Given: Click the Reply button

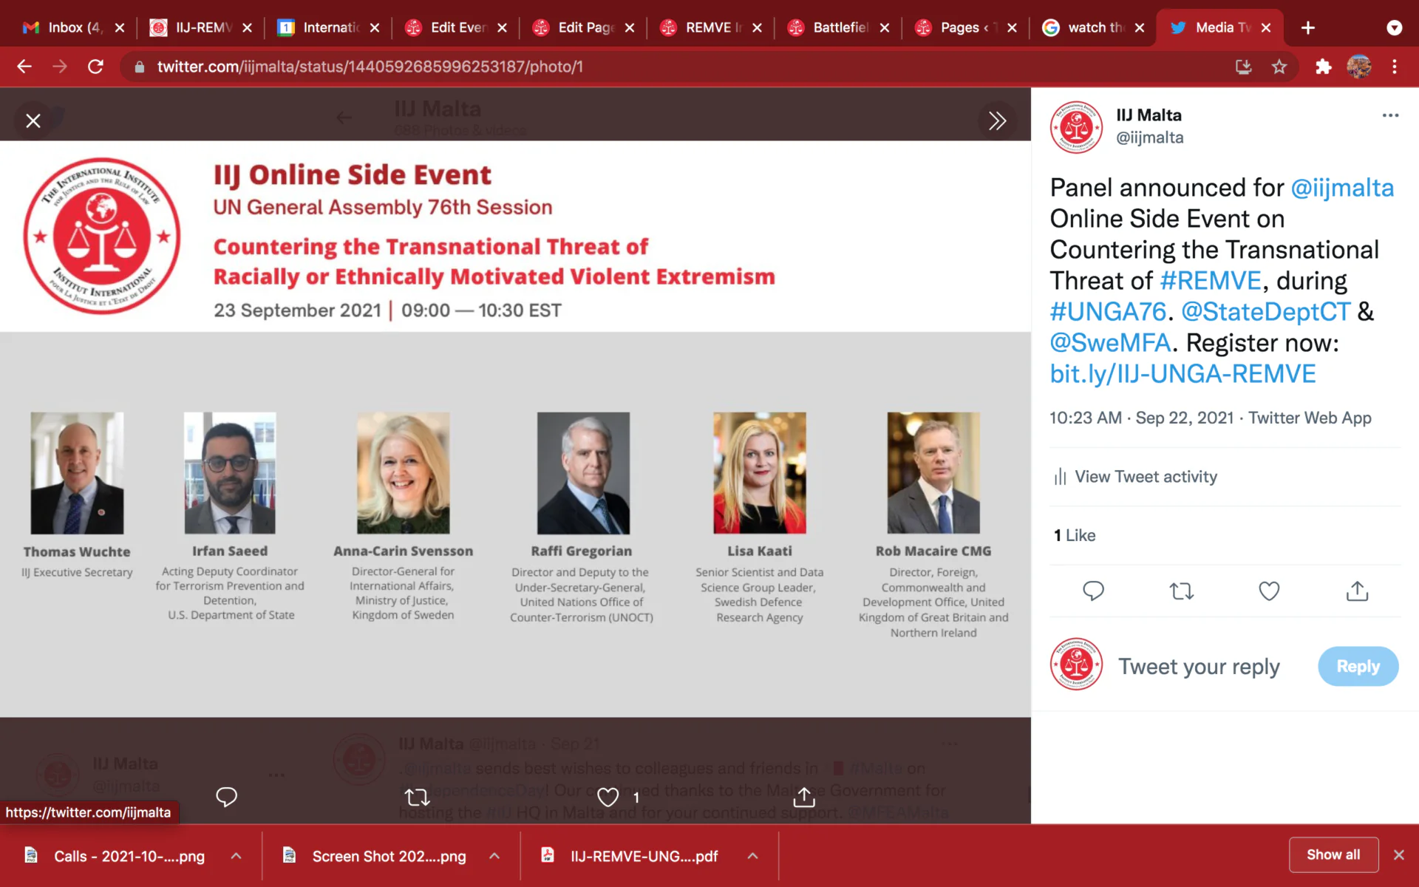Looking at the screenshot, I should (1358, 667).
